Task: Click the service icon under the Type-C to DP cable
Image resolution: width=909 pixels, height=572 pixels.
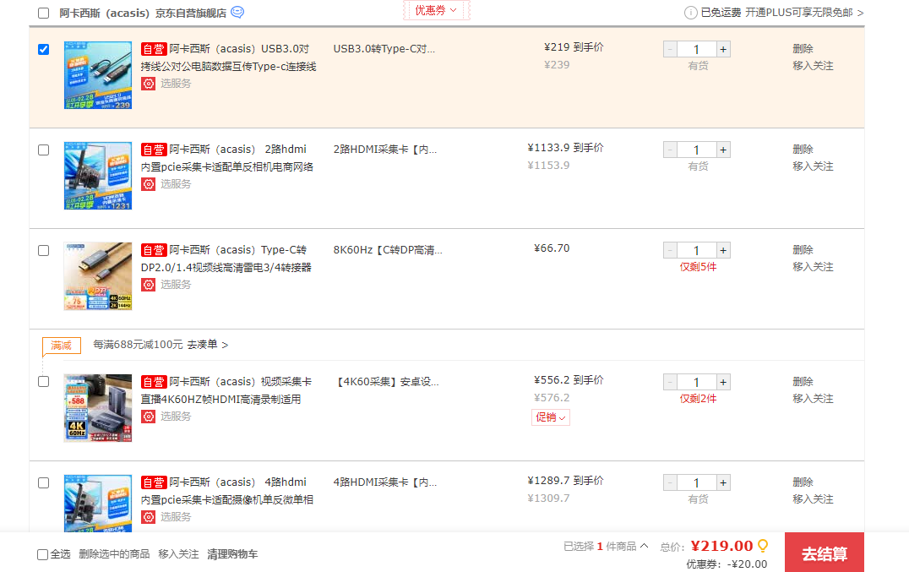Action: (149, 285)
